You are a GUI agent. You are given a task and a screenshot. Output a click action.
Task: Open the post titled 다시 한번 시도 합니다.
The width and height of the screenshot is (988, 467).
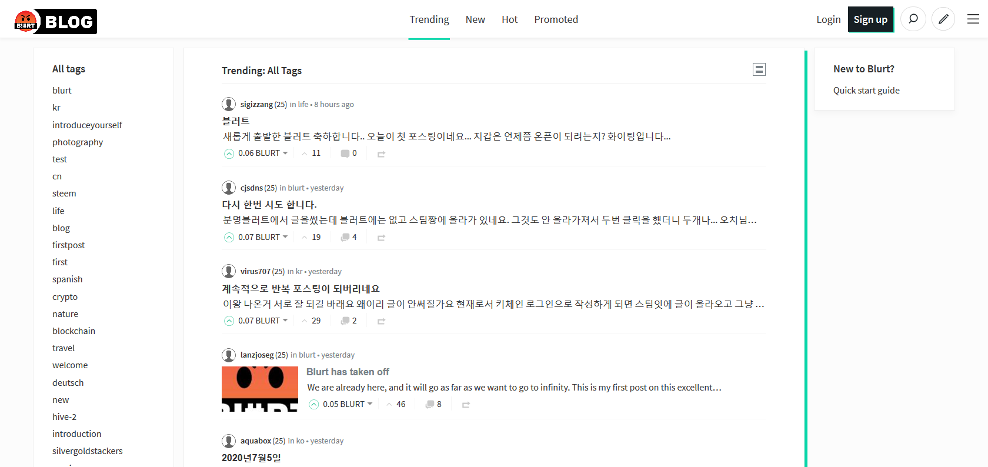click(x=269, y=204)
